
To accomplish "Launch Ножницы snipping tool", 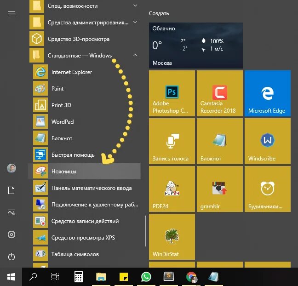I will pos(85,171).
